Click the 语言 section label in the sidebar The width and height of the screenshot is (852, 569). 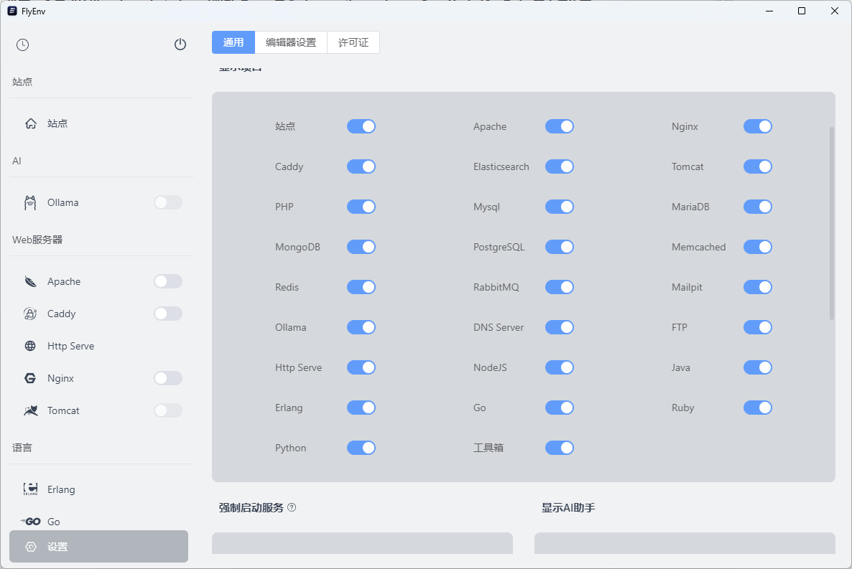point(22,448)
